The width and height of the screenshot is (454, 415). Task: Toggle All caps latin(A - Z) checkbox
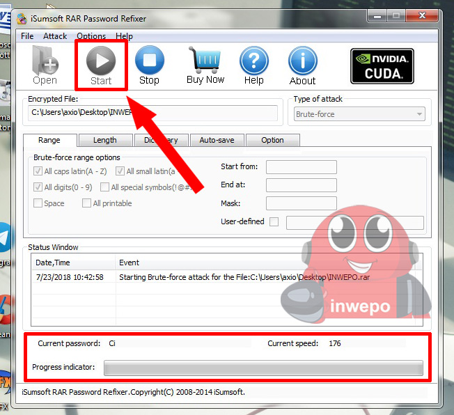[x=38, y=171]
